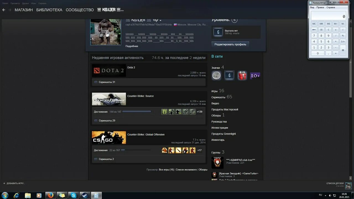Open the red gift box badge
Screen dimensions: 354x199
coord(242,75)
